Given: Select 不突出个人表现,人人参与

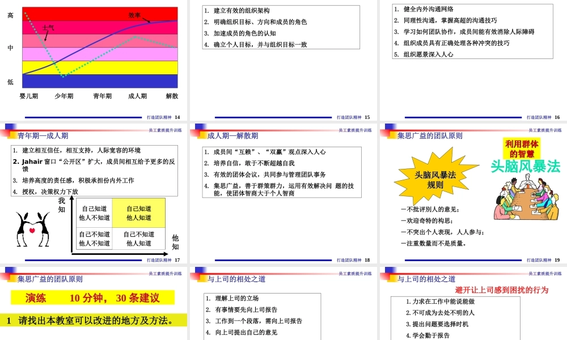Looking at the screenshot, I should (x=443, y=232).
